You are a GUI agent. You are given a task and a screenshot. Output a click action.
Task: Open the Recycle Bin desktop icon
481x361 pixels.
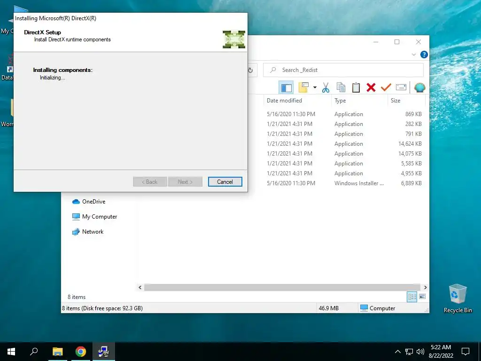coord(458,298)
